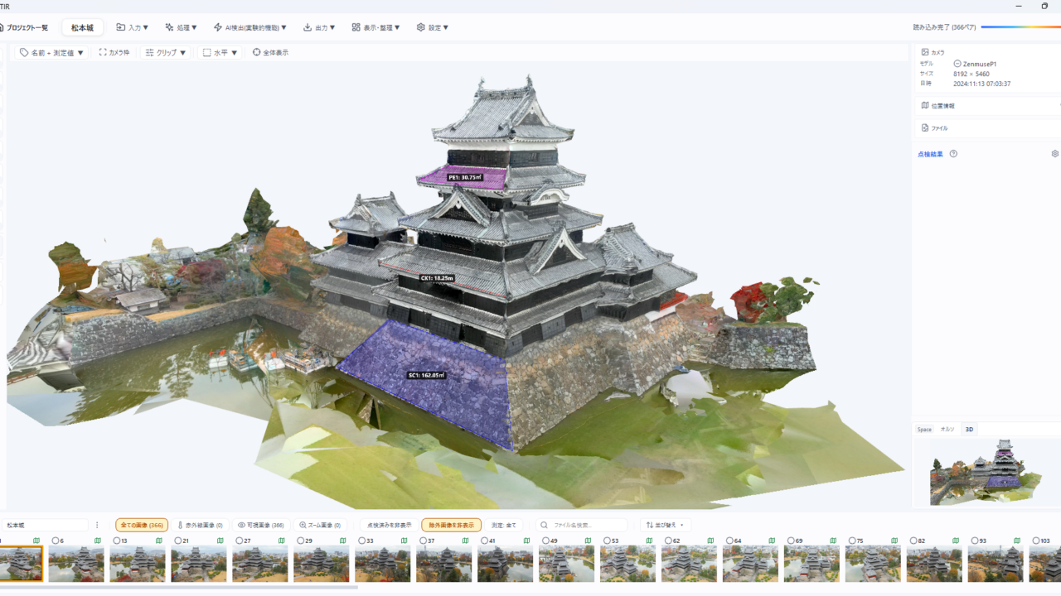Click the SC1: 162.05㎡ measurement label
The height and width of the screenshot is (596, 1061).
point(427,375)
